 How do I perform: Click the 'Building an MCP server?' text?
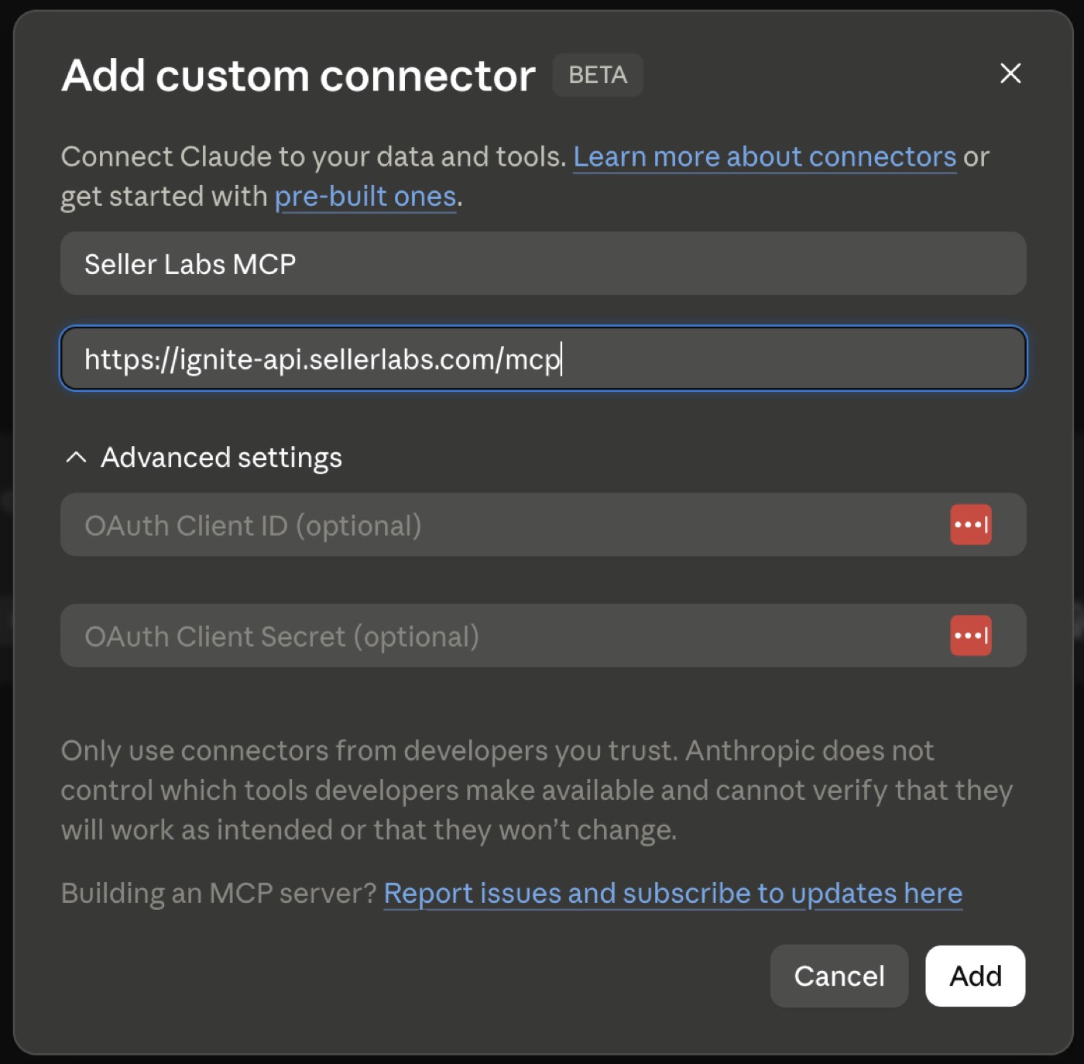click(219, 894)
